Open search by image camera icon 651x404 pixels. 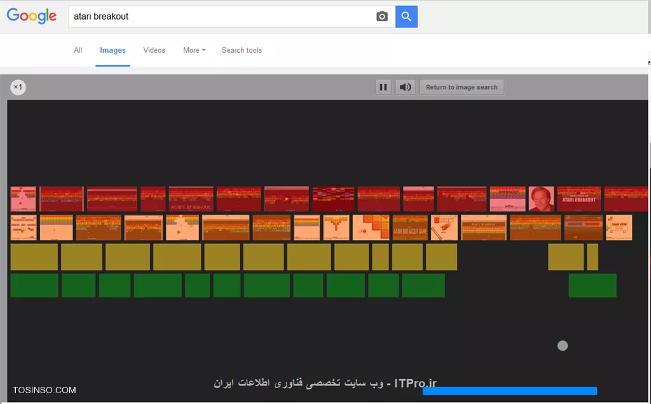pyautogui.click(x=382, y=17)
